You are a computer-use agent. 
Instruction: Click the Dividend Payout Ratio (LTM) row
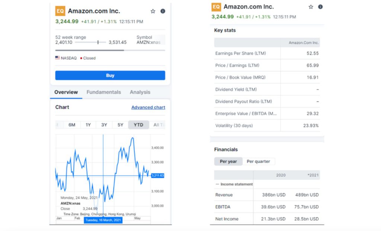(267, 101)
